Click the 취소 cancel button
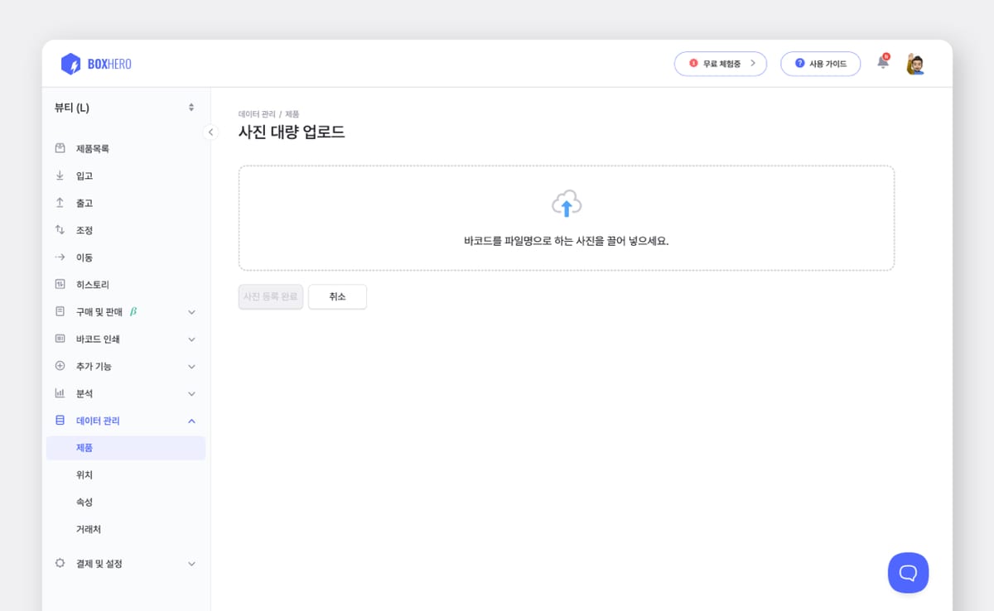This screenshot has height=611, width=994. [337, 296]
